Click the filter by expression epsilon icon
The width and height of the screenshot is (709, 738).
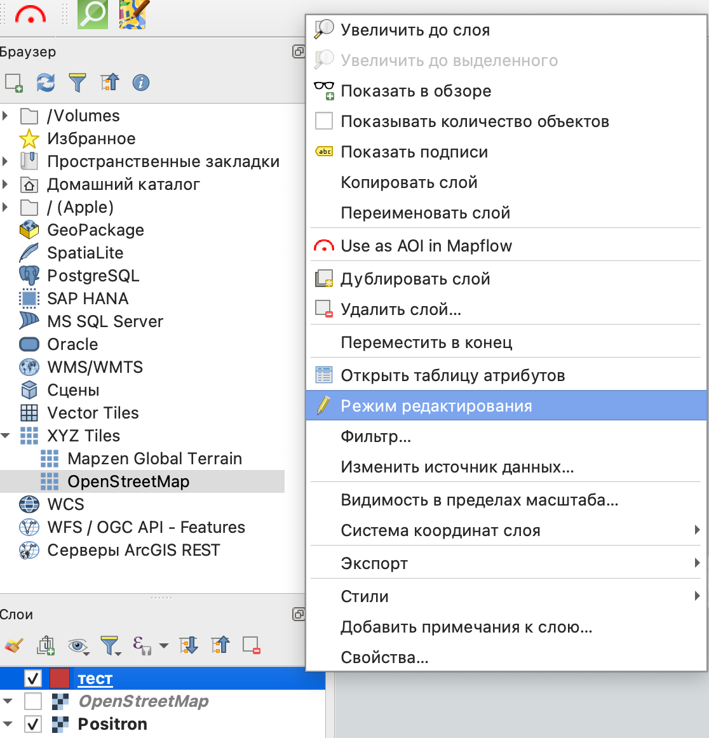140,646
